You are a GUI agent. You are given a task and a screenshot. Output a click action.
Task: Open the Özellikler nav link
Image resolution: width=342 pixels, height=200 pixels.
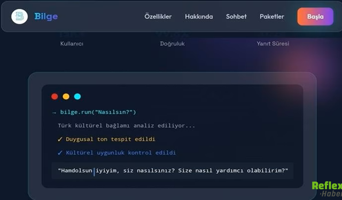point(158,17)
